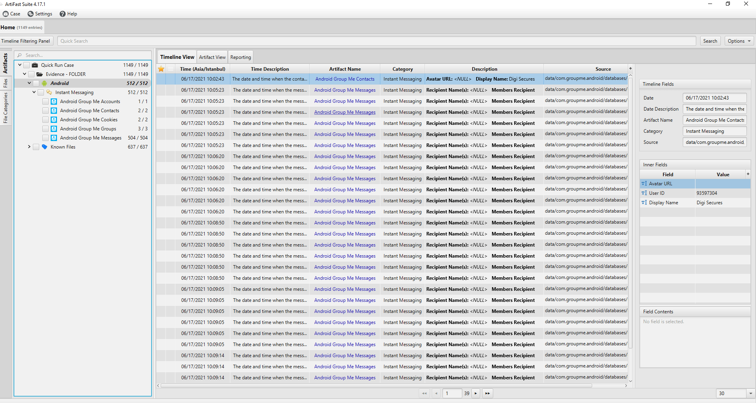Click the text-field icon next to Display Name
Screen dimensions: 756x403
pos(644,203)
